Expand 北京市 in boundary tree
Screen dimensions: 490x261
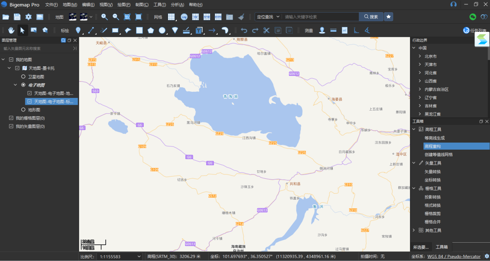click(420, 56)
